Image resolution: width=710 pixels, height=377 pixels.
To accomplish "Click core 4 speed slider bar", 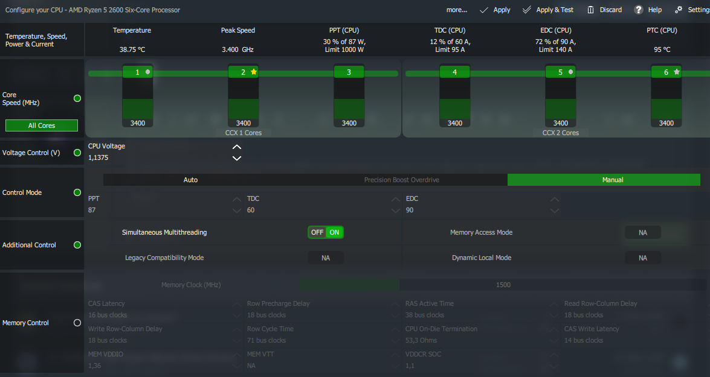I will click(x=454, y=98).
